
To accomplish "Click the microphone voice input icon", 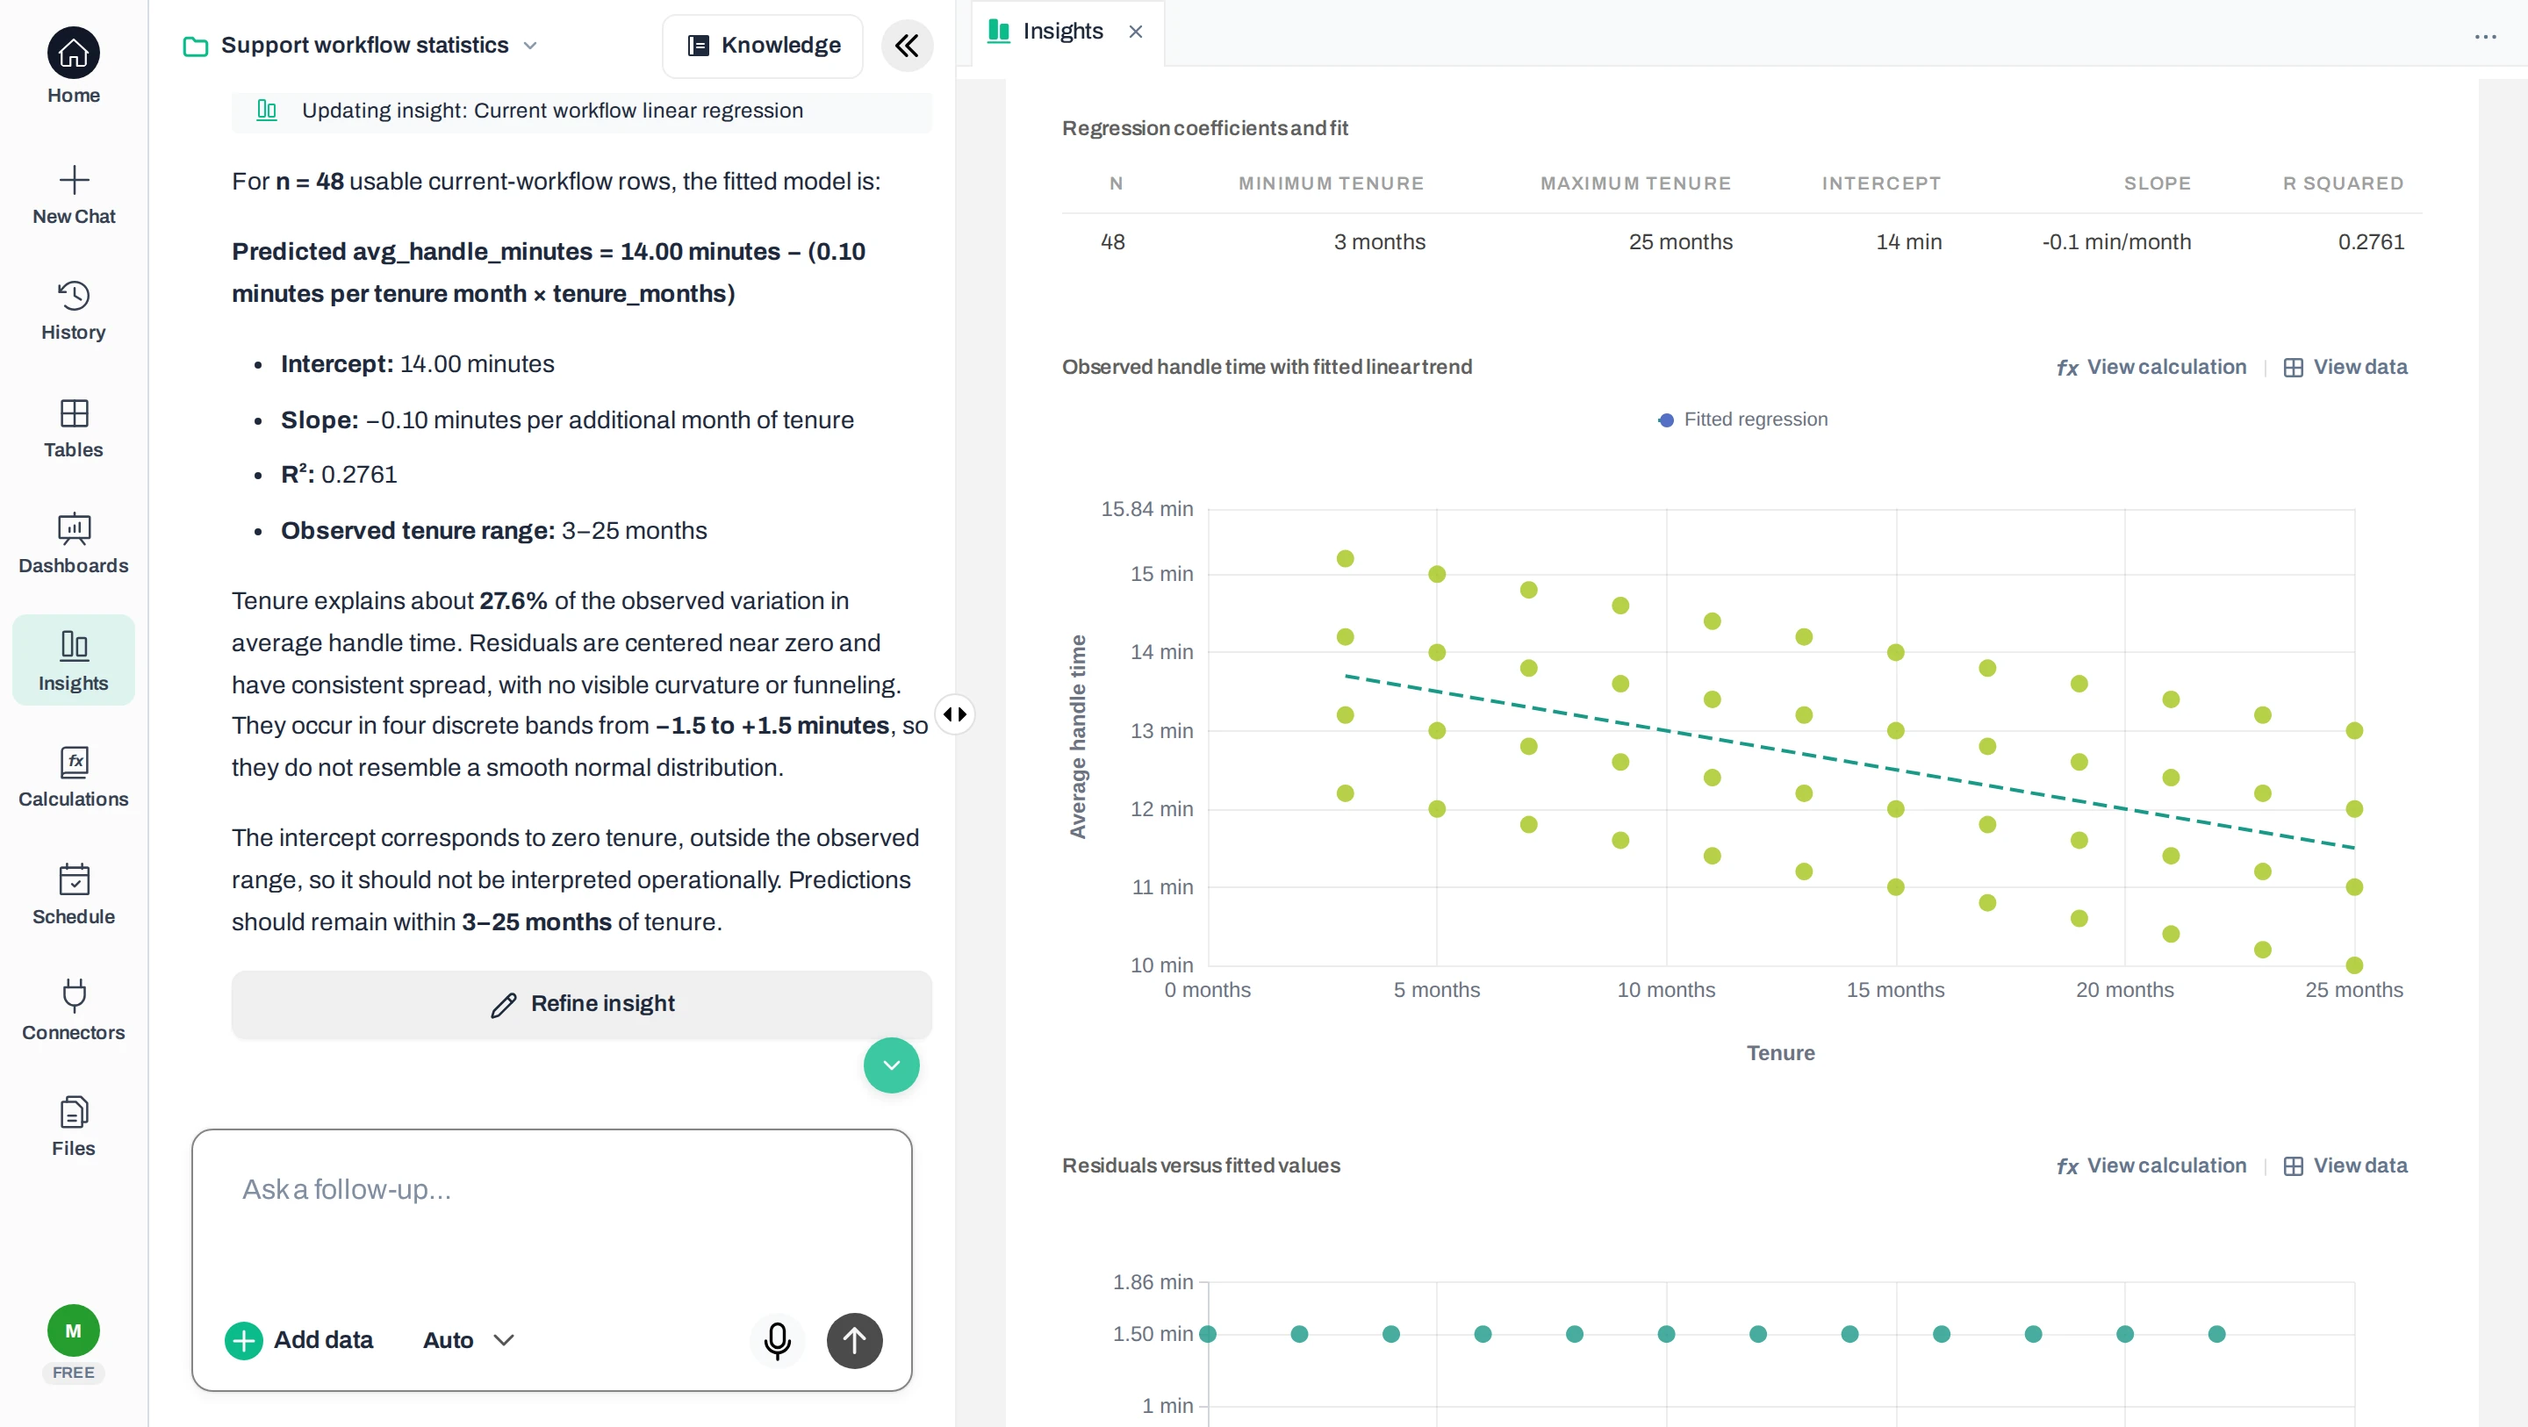I will [777, 1339].
